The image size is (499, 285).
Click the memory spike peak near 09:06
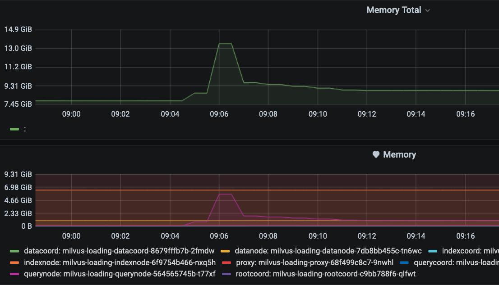226,43
